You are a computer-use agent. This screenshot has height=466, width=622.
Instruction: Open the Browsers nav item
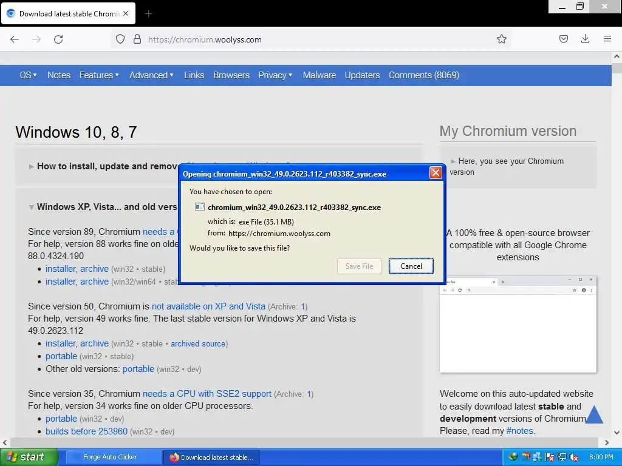[231, 75]
